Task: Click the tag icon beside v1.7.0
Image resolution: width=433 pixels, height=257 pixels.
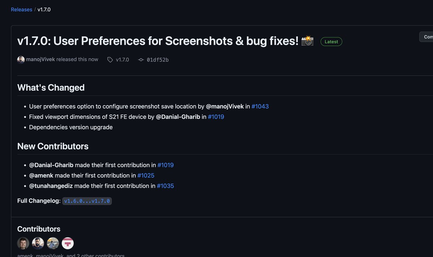Action: (110, 60)
